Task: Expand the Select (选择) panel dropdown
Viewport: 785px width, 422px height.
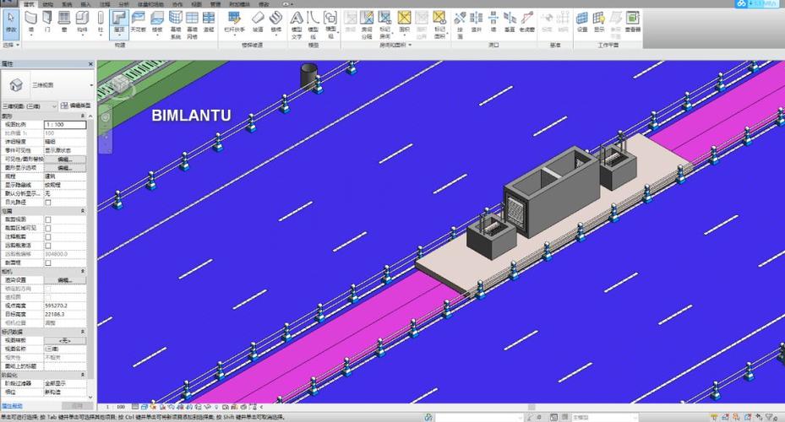Action: (x=11, y=45)
